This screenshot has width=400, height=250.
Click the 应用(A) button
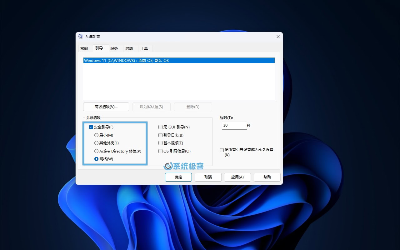237,177
